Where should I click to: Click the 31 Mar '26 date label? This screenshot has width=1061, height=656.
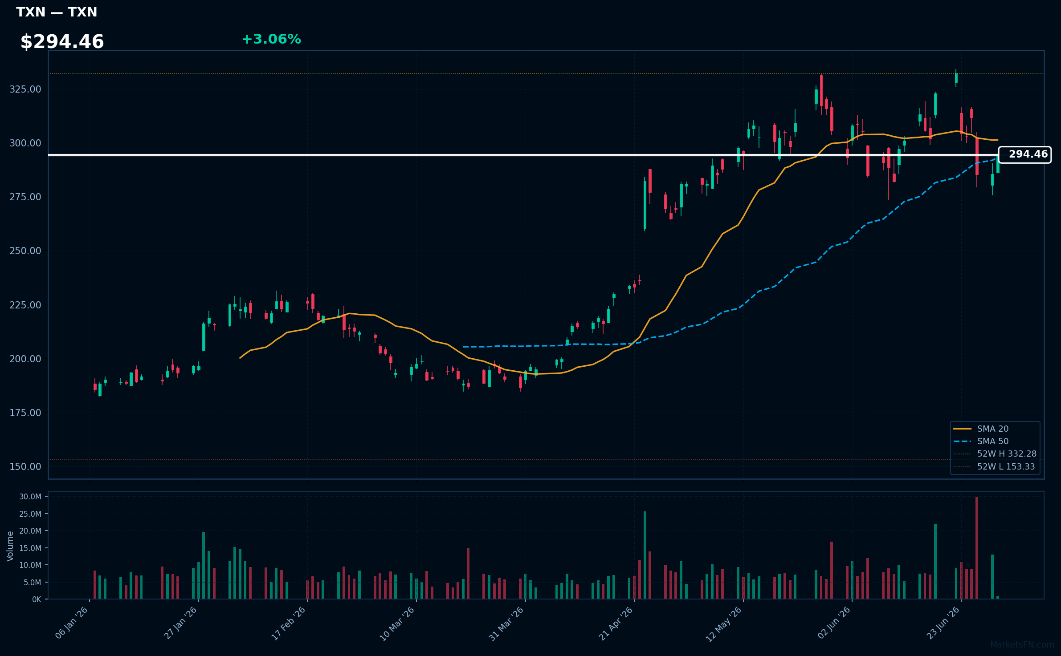pyautogui.click(x=506, y=623)
